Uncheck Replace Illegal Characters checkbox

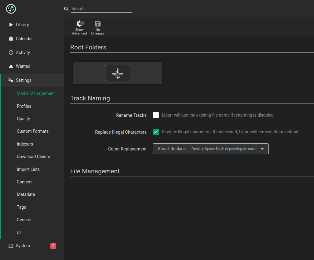tap(156, 132)
